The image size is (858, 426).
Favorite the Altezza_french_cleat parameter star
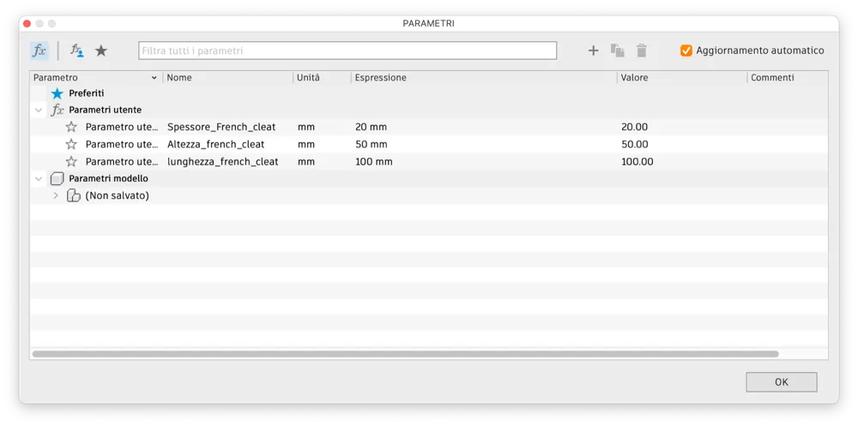(71, 144)
